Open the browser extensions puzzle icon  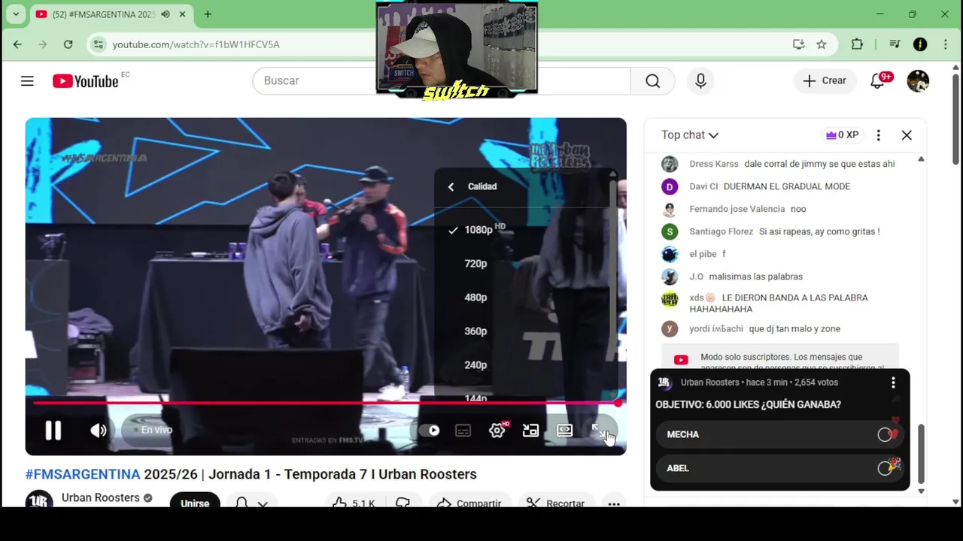tap(857, 44)
